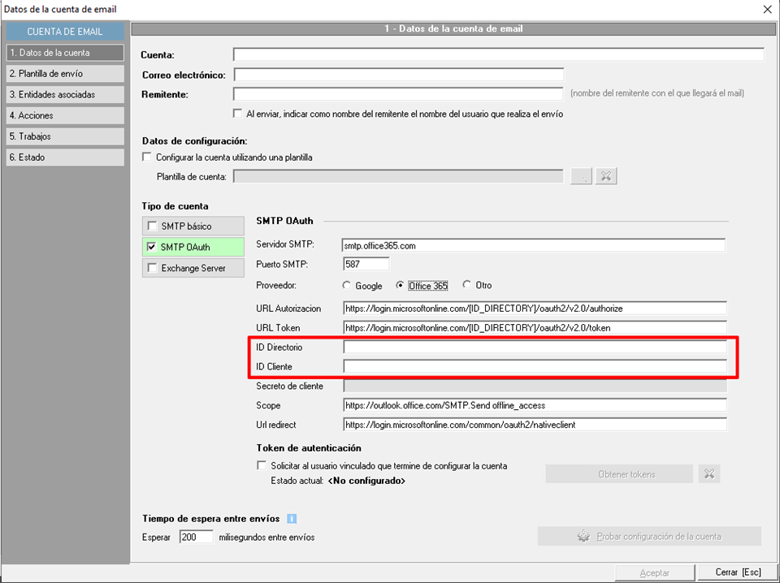Image resolution: width=780 pixels, height=583 pixels.
Task: Close the dialog with the title bar X
Action: pos(767,10)
